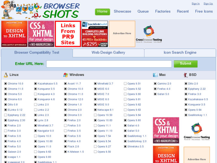
Task: Open the lower CSS & XHTML ad
Action: [166, 130]
